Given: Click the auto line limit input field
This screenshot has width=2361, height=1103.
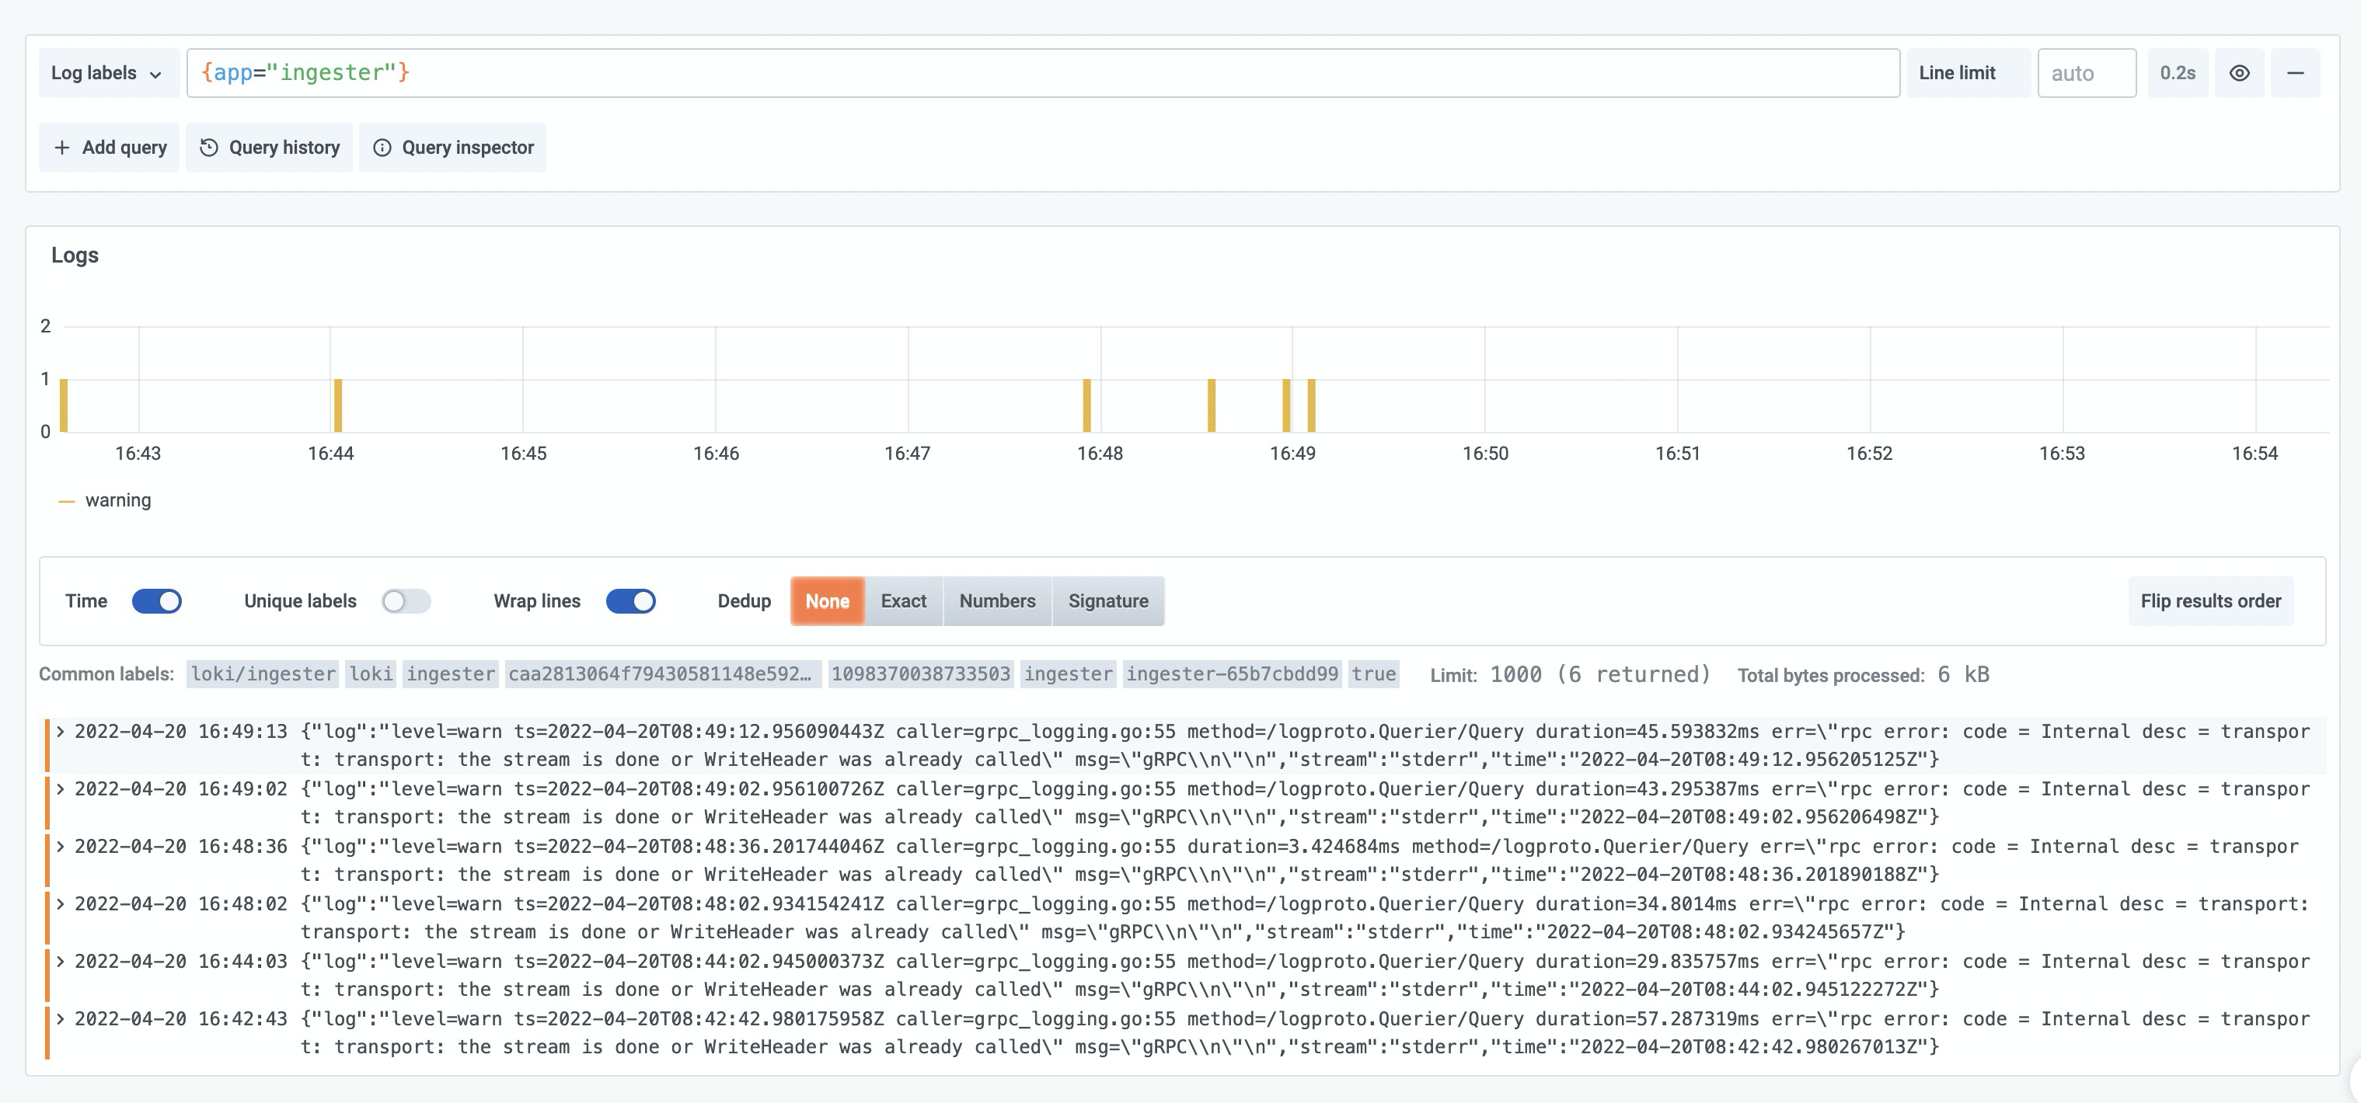Looking at the screenshot, I should (x=2087, y=72).
